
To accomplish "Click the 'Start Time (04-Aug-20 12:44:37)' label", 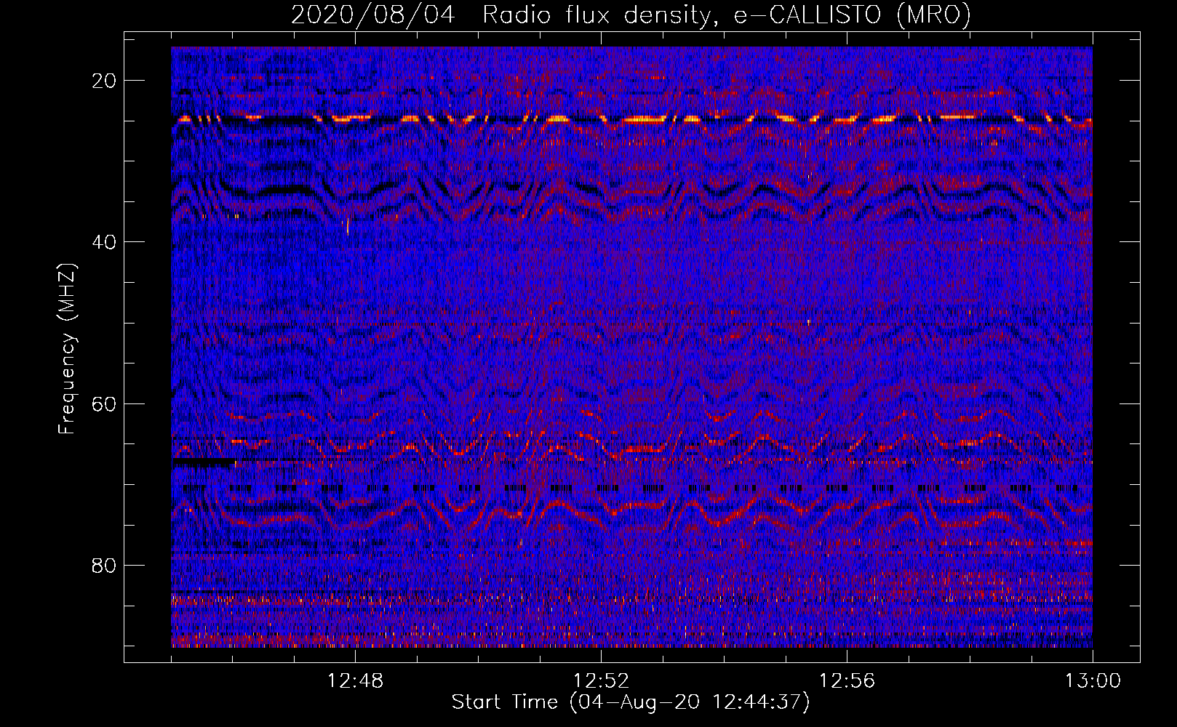I will click(631, 702).
